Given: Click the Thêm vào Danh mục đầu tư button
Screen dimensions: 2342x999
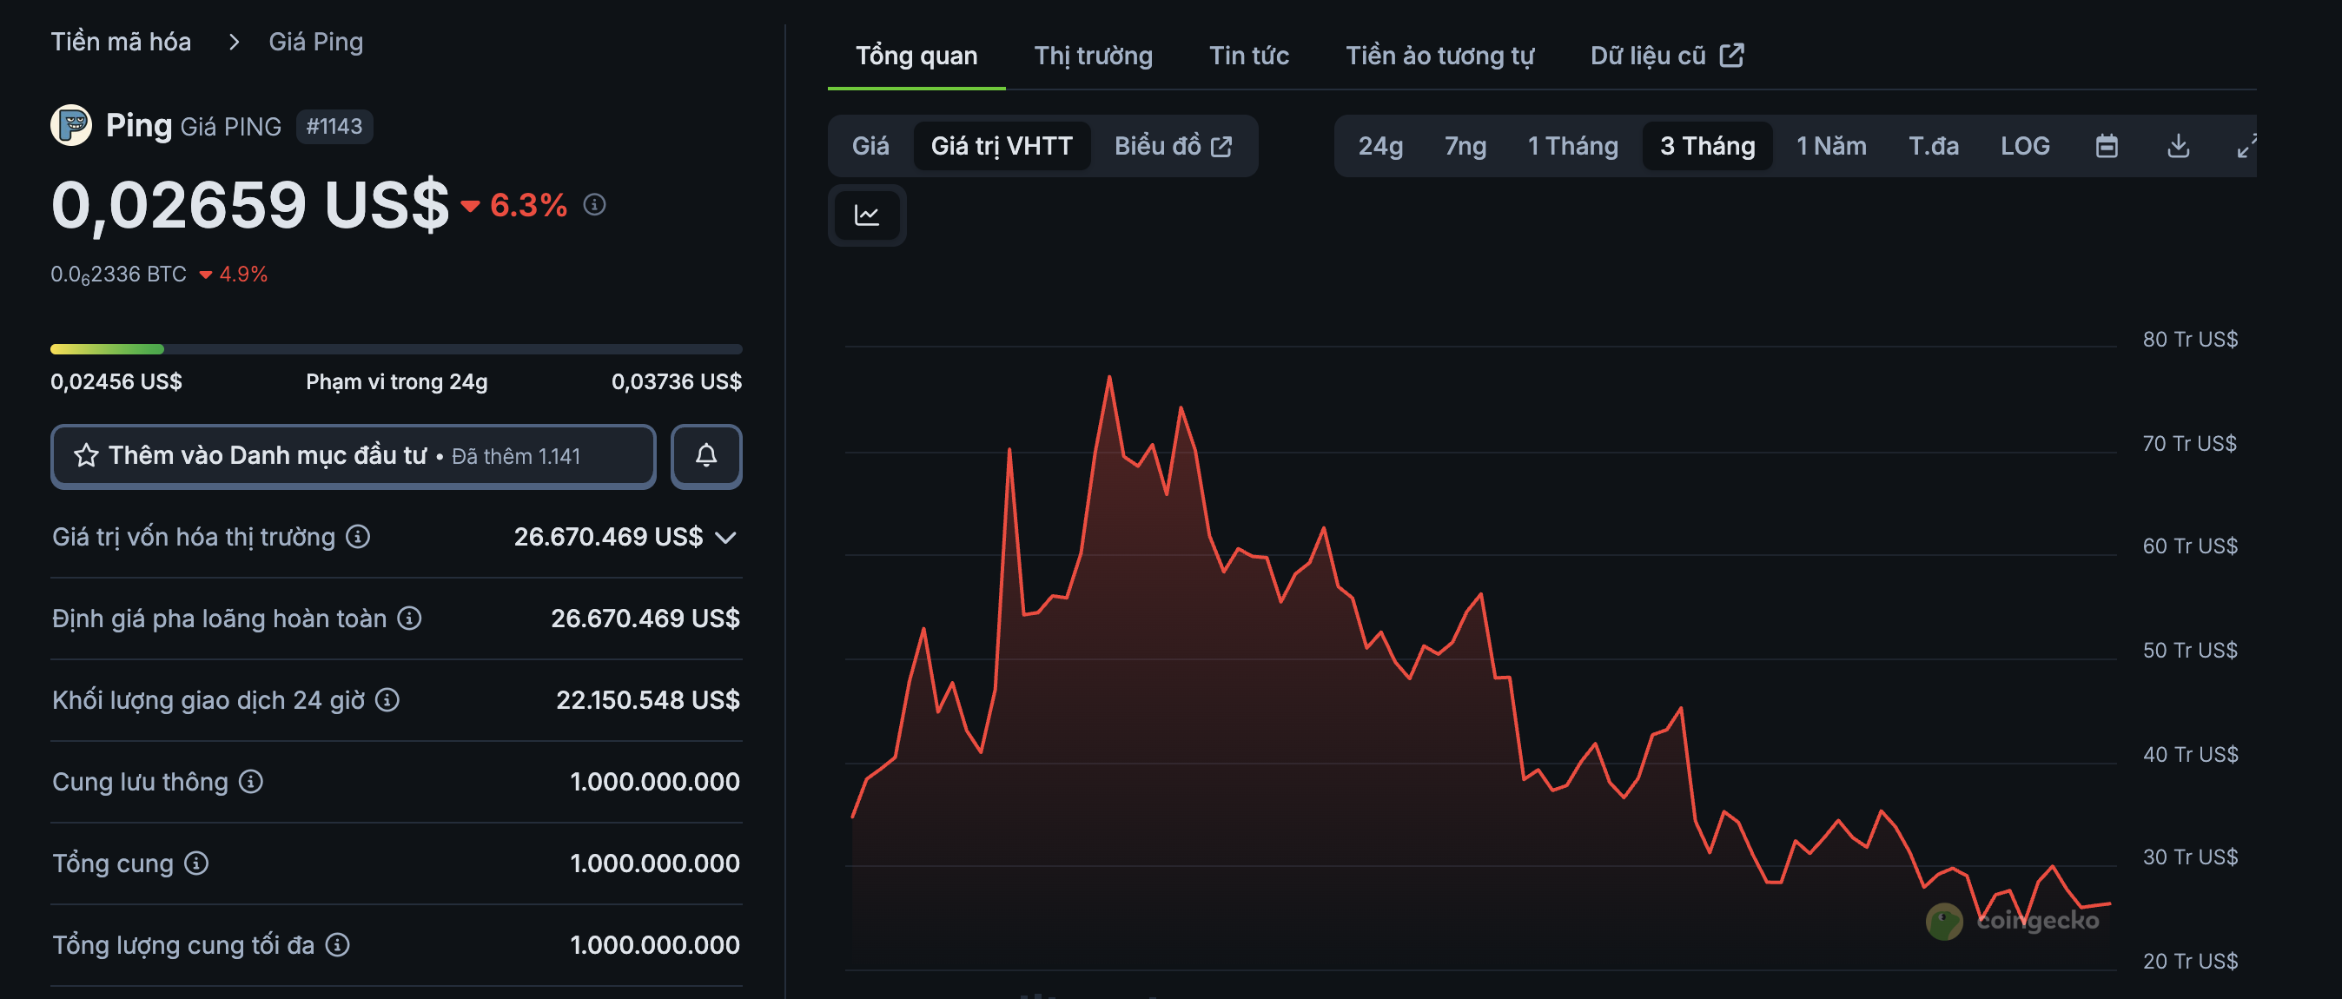Looking at the screenshot, I should click(x=354, y=455).
